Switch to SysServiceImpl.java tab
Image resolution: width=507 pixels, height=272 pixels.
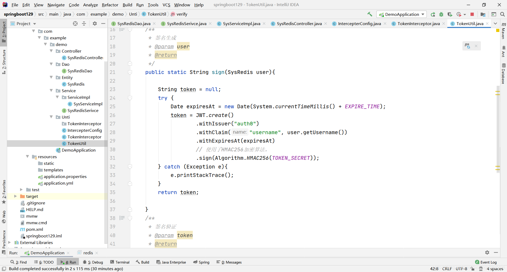pyautogui.click(x=241, y=24)
